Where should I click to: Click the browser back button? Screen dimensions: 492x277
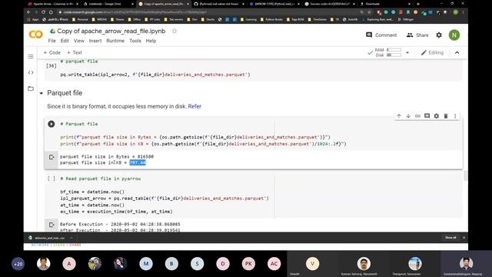28,12
